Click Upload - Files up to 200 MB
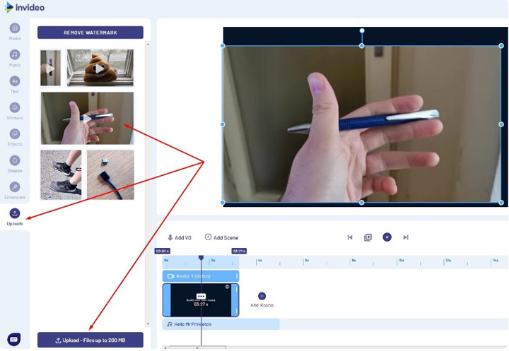The image size is (509, 351). tap(90, 340)
